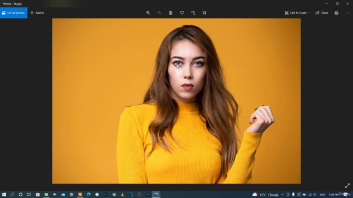Open the volume speaker tray icon

[315, 195]
